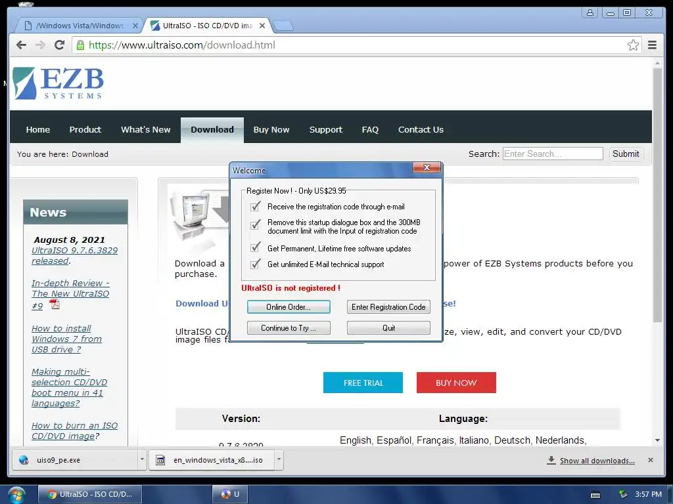The image size is (673, 504).
Task: Click the Online Order... button
Action: (289, 307)
